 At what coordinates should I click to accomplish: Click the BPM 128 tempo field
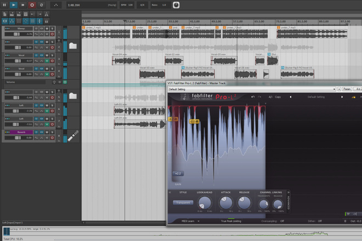pyautogui.click(x=127, y=5)
